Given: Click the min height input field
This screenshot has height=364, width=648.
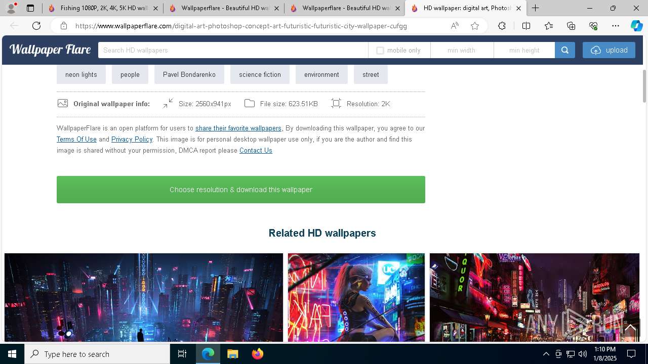Looking at the screenshot, I should [524, 50].
